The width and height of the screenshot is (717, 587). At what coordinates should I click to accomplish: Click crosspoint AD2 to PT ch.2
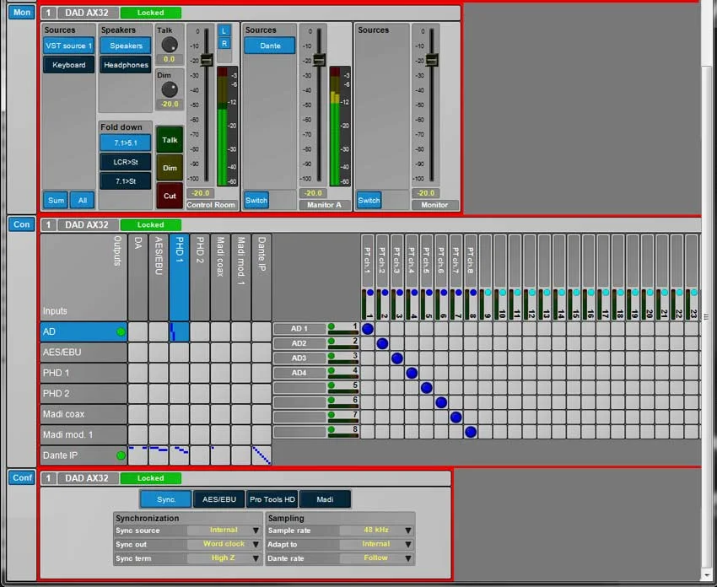[382, 343]
